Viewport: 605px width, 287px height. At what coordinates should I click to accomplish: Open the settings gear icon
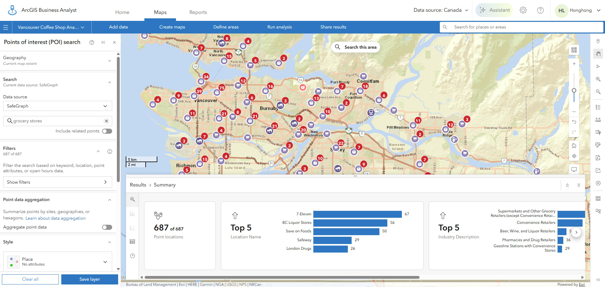tap(523, 10)
